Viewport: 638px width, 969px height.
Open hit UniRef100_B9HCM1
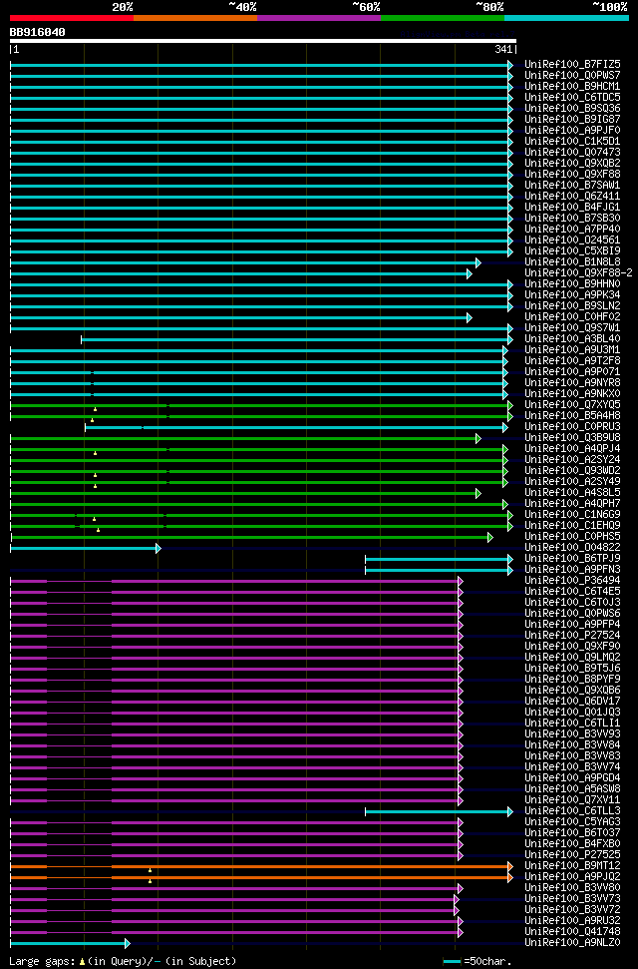(572, 87)
